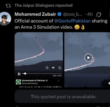Open the three-dot menu beside Government of Pakistan
The width and height of the screenshot is (110, 107).
click(58, 80)
